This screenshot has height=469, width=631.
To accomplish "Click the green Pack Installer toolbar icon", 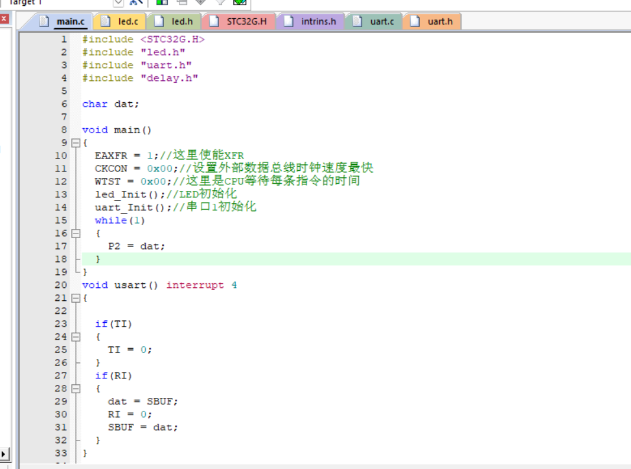I will (x=239, y=2).
